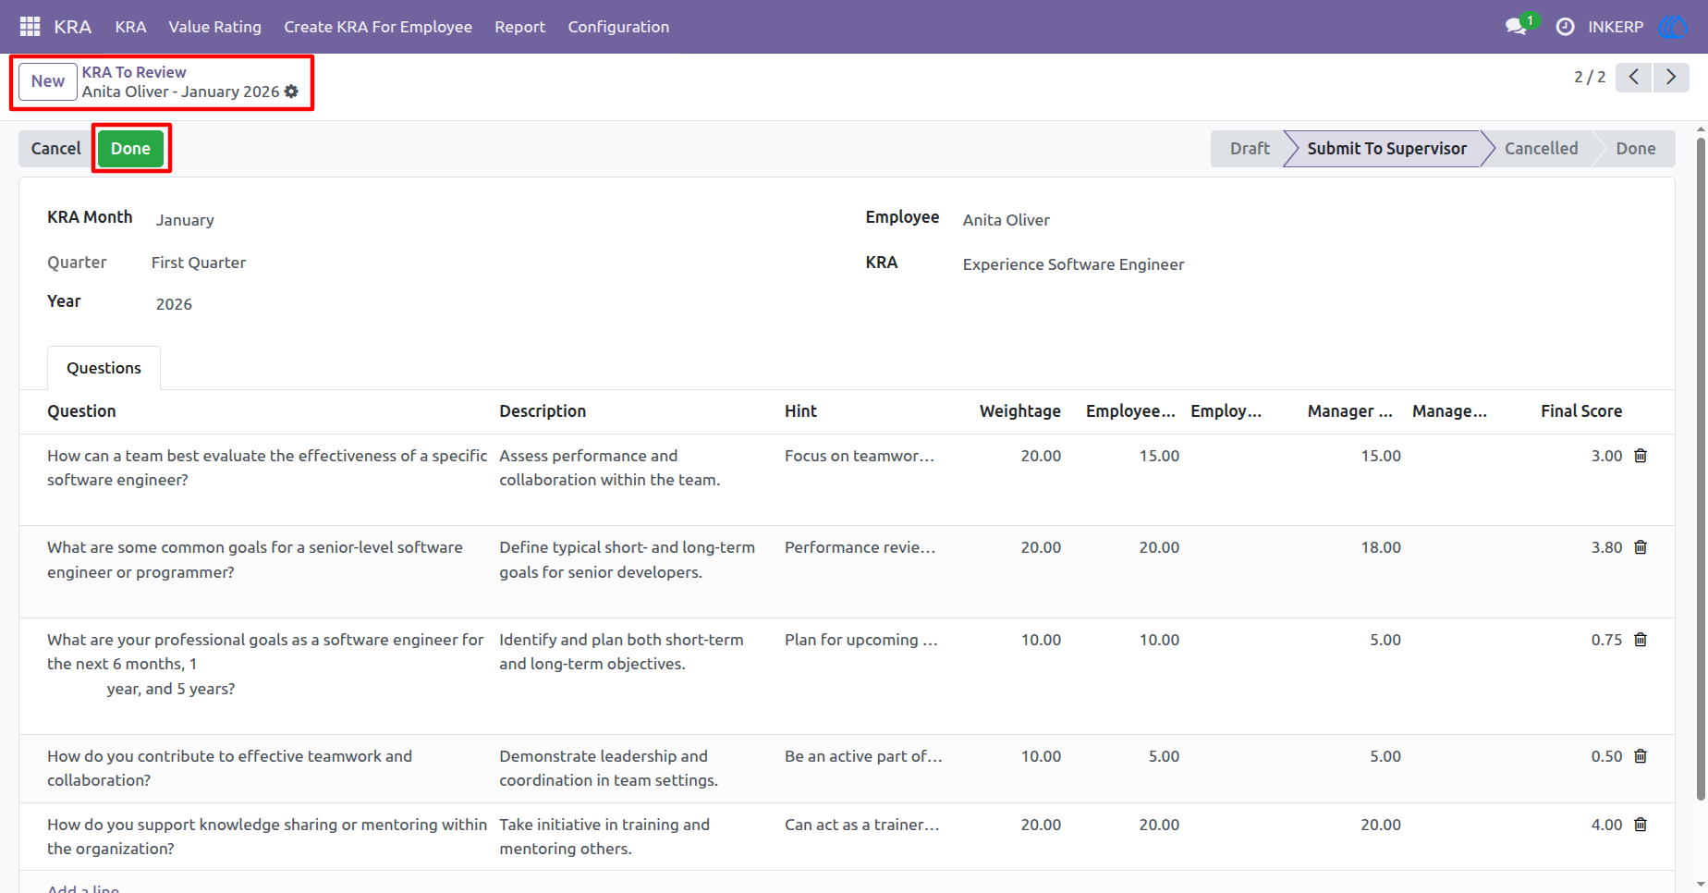Go to previous record arrow
Screen dimensions: 1708x893
(1634, 77)
